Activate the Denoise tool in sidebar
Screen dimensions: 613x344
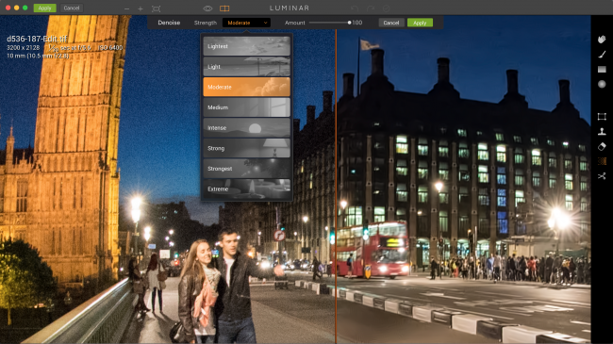pyautogui.click(x=602, y=161)
